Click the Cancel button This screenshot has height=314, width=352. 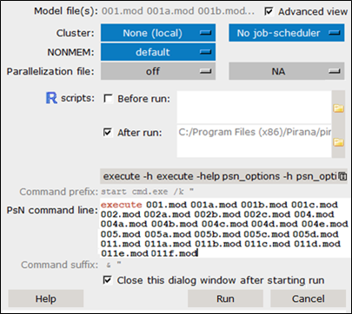click(309, 298)
